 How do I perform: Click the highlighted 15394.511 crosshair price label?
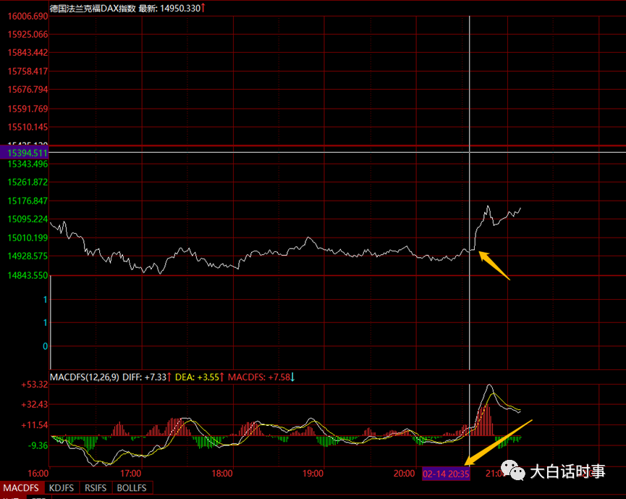click(x=25, y=153)
